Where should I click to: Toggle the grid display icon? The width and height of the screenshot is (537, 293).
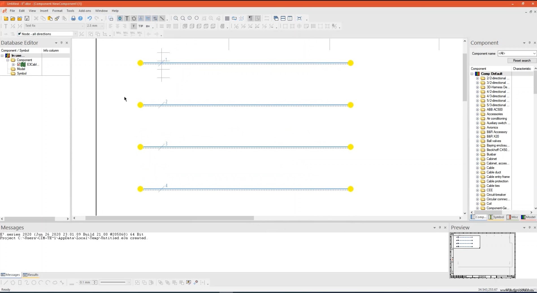pyautogui.click(x=227, y=18)
